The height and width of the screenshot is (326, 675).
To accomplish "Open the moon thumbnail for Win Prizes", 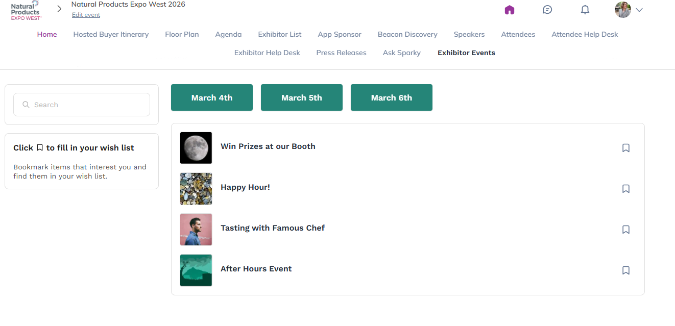I will [x=196, y=148].
